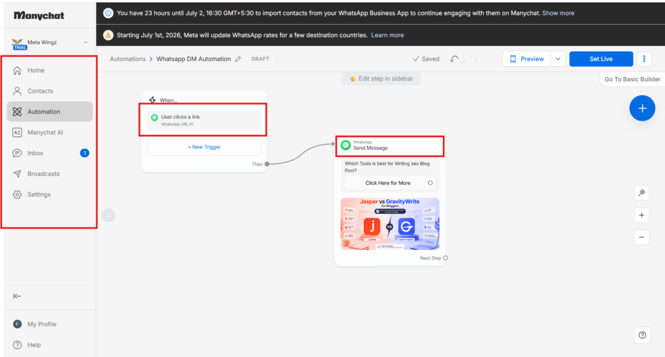This screenshot has width=665, height=357.
Task: Click Show more in the import notice
Action: point(558,13)
